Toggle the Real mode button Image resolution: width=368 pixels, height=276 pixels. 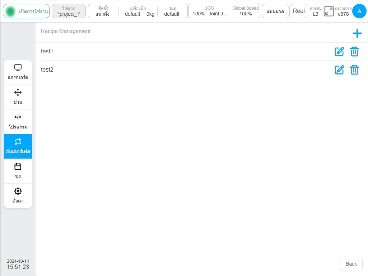coord(299,11)
